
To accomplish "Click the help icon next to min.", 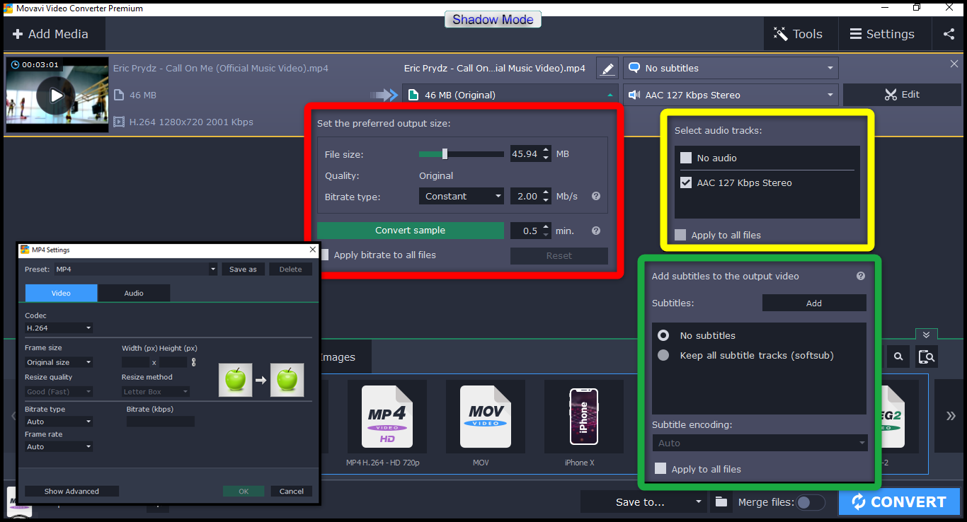I will [596, 231].
